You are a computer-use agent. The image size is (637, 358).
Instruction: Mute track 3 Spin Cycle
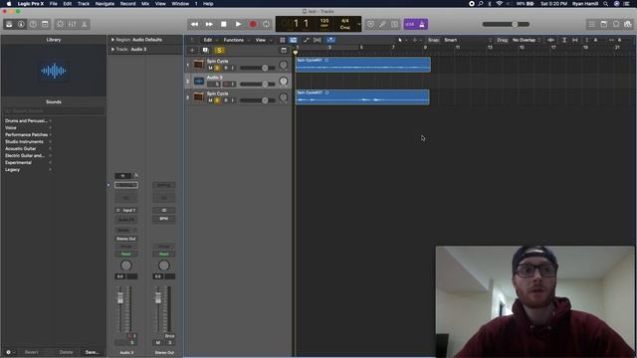[210, 100]
